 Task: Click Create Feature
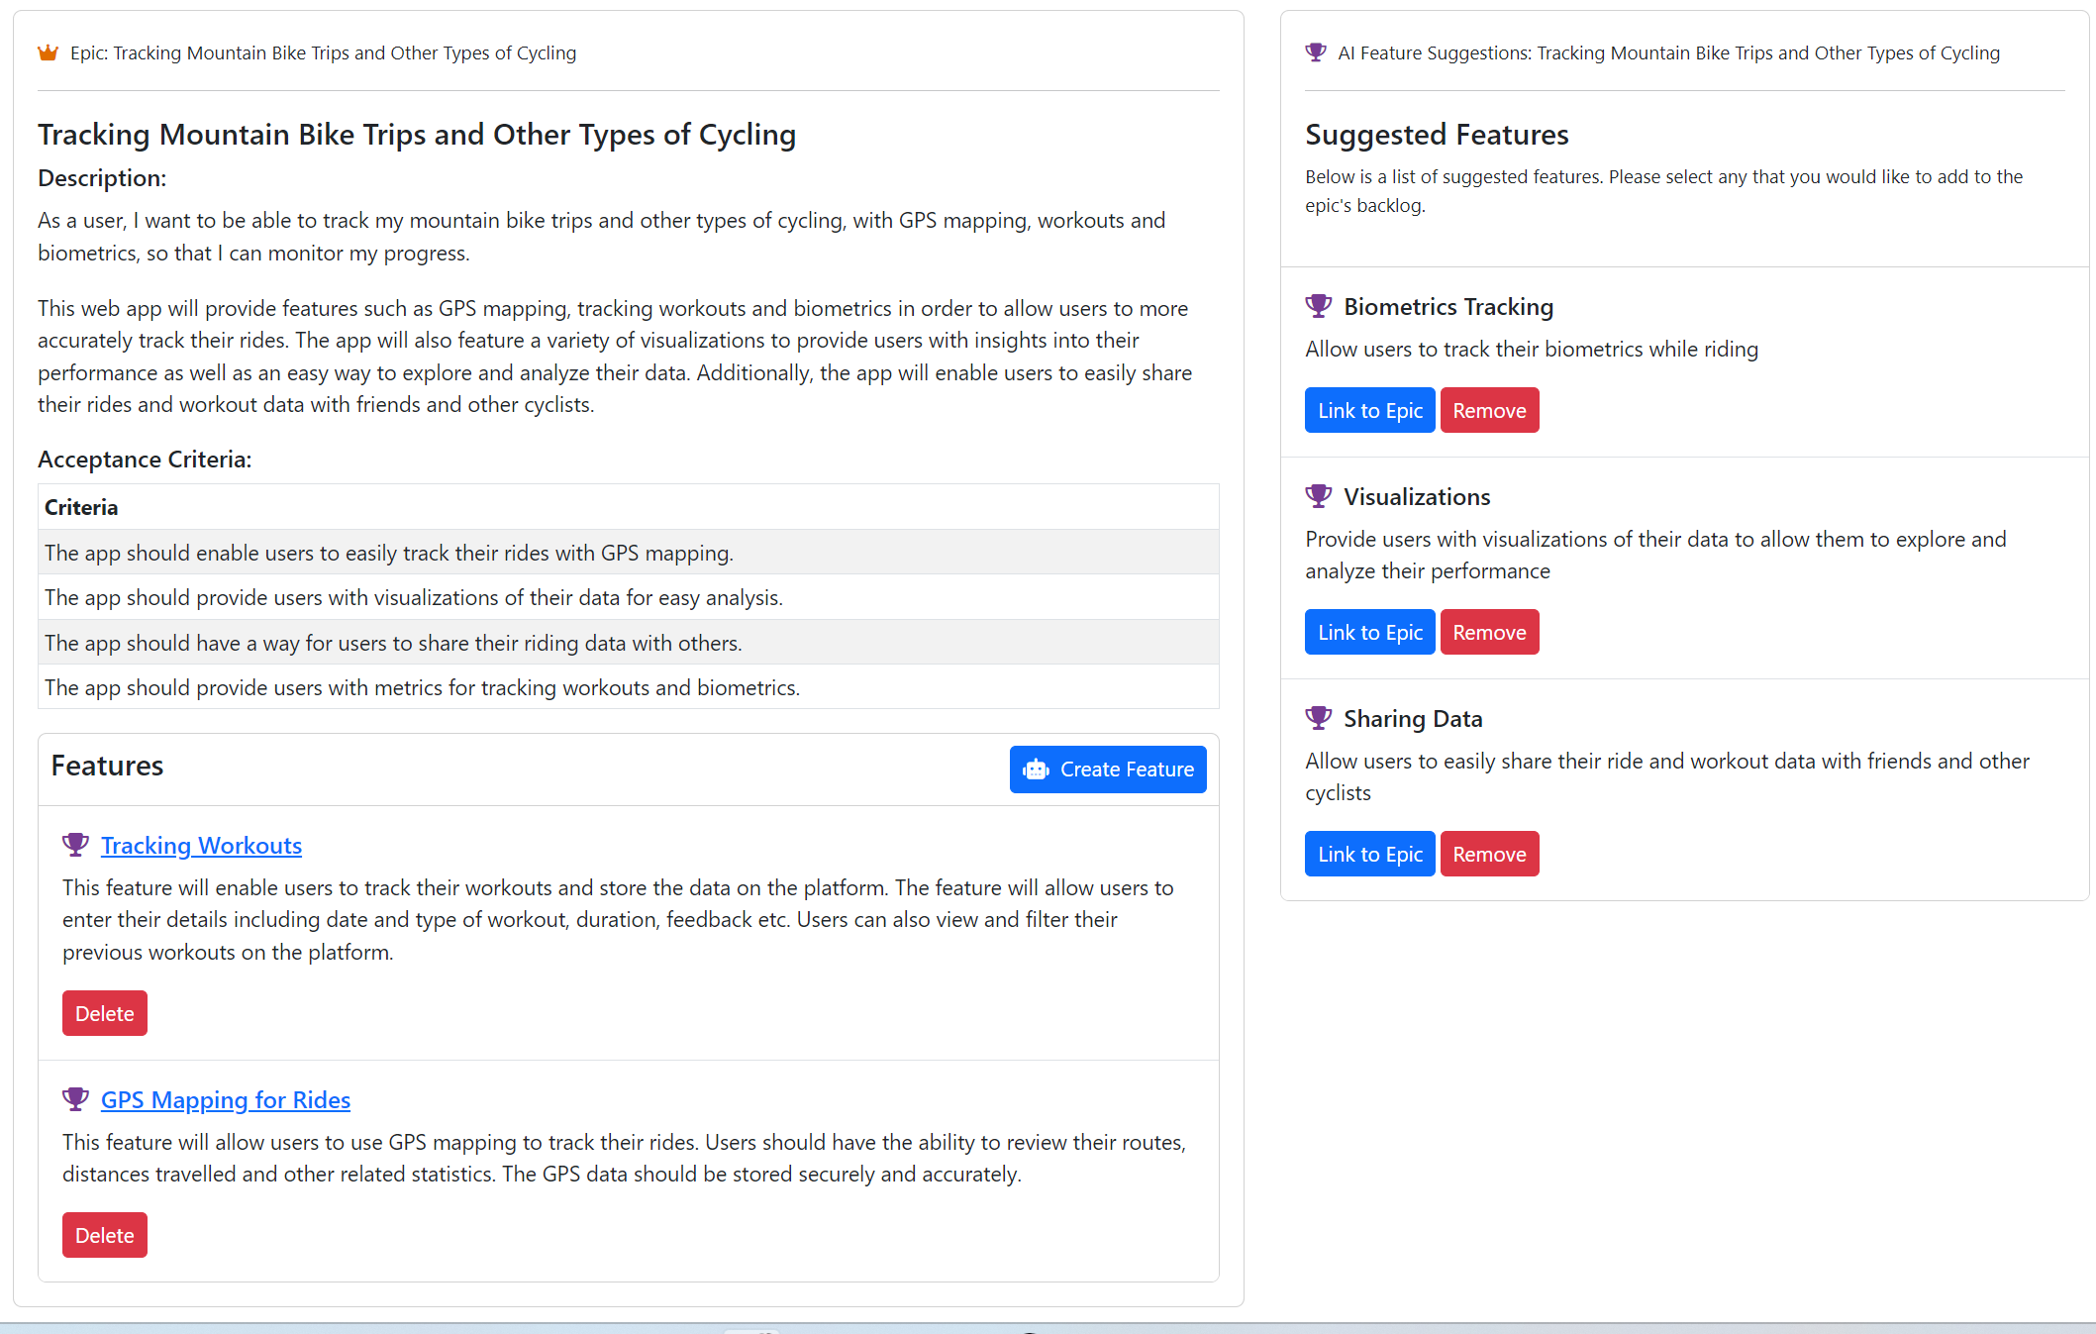click(x=1108, y=770)
